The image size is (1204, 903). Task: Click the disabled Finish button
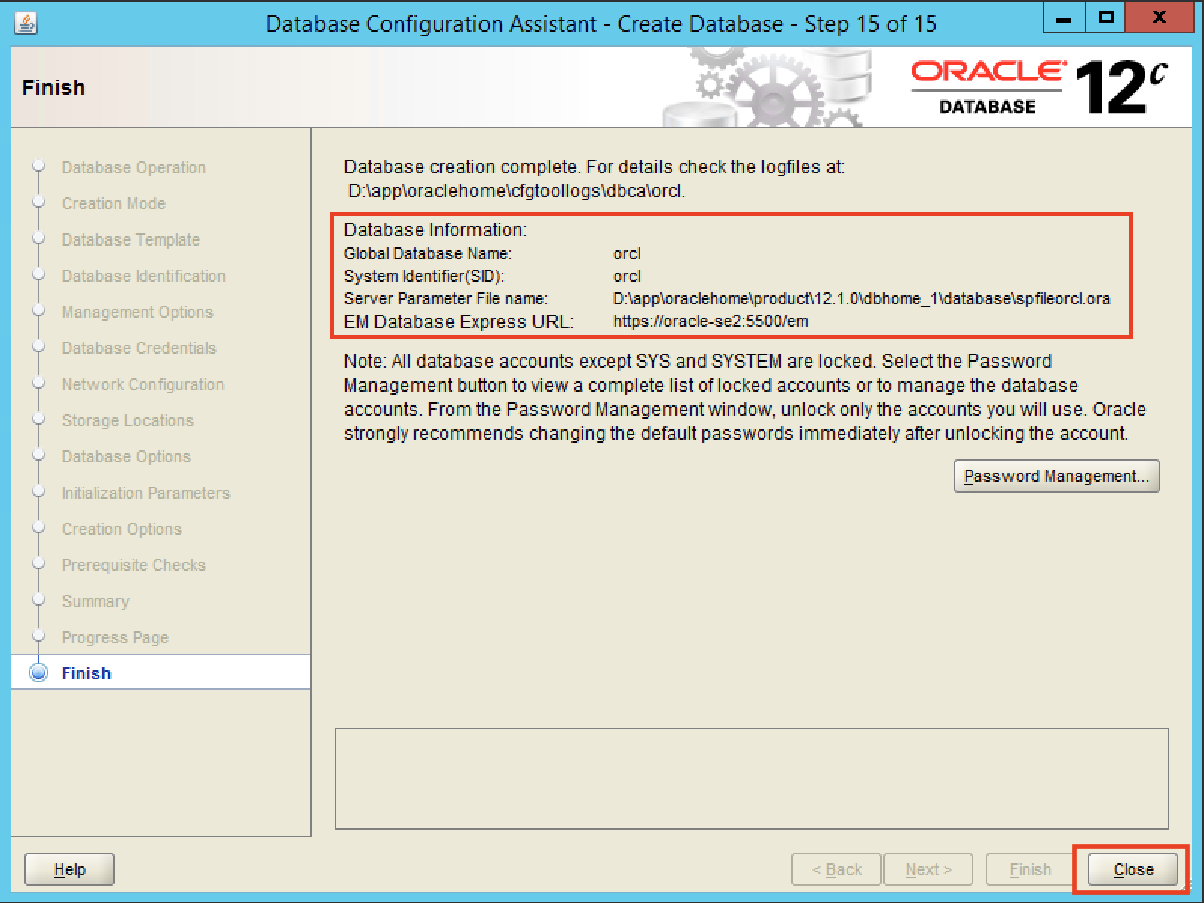pos(1030,869)
